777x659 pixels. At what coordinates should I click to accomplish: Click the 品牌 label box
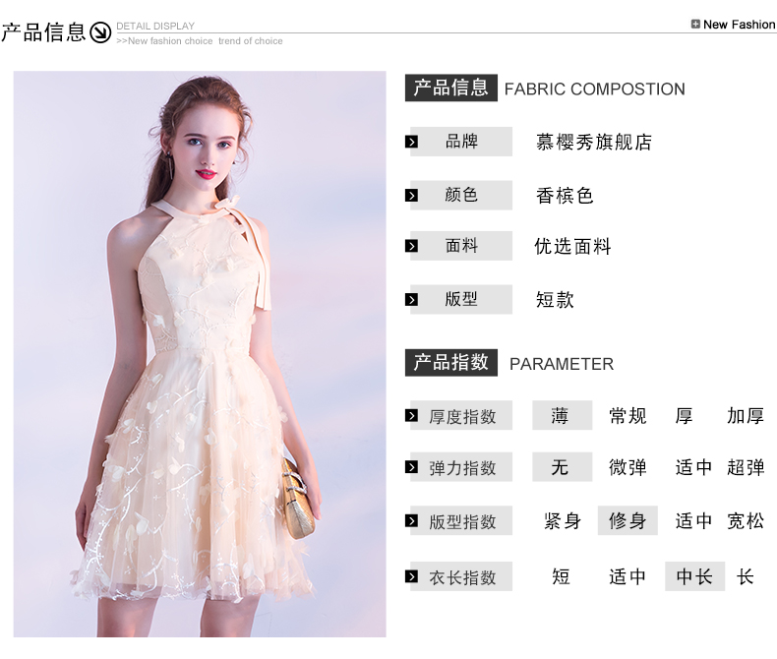pos(461,142)
